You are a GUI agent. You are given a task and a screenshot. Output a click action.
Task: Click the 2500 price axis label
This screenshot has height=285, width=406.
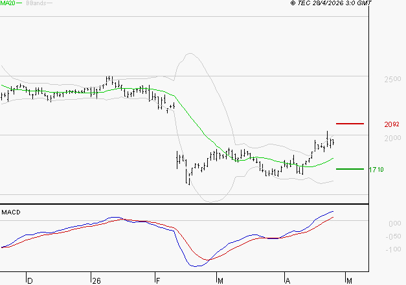coord(393,79)
